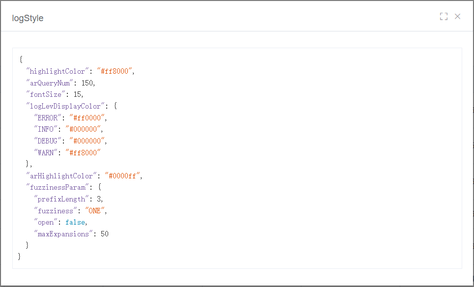Click the "fuzzinessParam" key
Screen dimensions: 474x287
tap(58, 188)
